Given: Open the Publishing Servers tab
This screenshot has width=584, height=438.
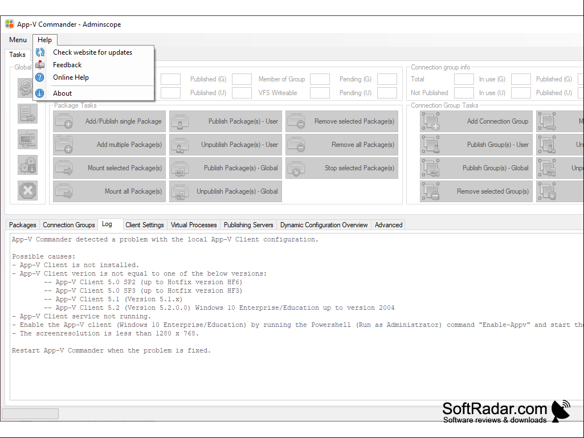Looking at the screenshot, I should pos(248,225).
